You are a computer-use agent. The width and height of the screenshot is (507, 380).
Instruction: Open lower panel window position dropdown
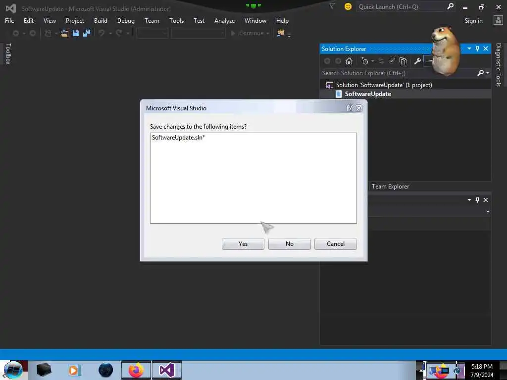click(469, 200)
